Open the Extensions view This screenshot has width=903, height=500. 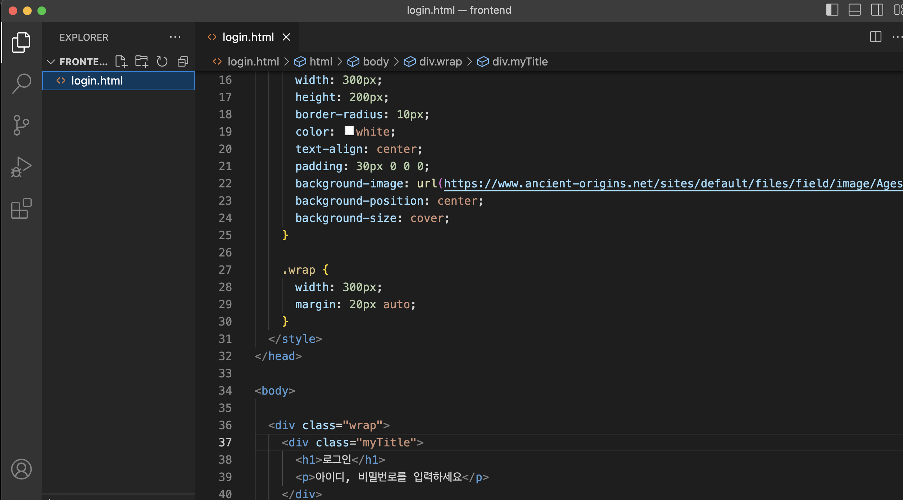coord(21,208)
